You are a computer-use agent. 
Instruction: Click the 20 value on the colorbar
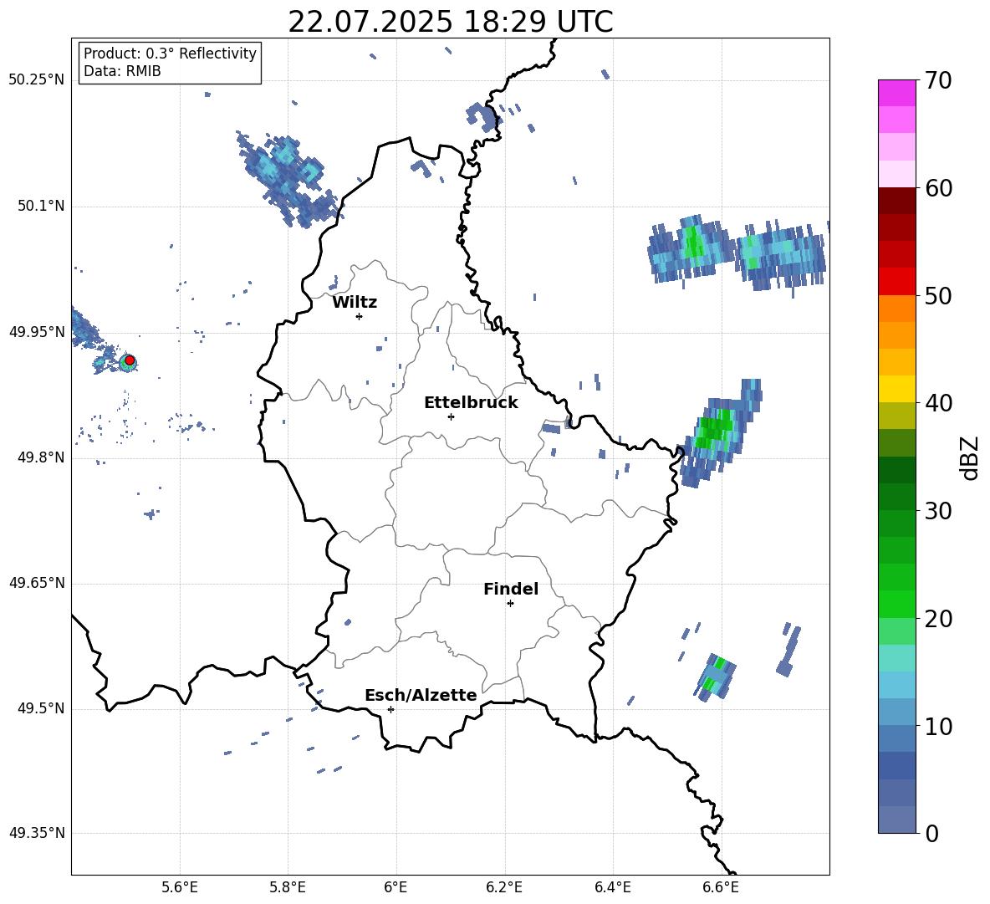(x=939, y=619)
